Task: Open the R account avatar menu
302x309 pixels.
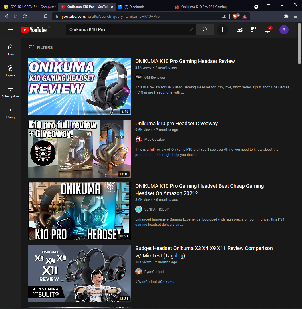Action: (x=284, y=30)
